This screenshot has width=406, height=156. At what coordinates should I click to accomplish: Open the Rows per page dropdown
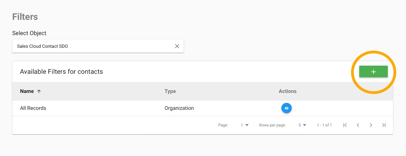[x=302, y=125]
